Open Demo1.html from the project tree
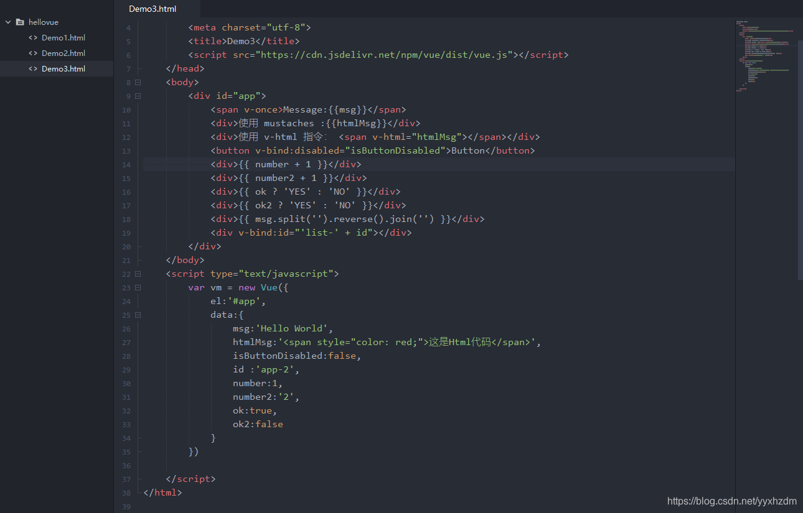803x513 pixels. tap(63, 38)
